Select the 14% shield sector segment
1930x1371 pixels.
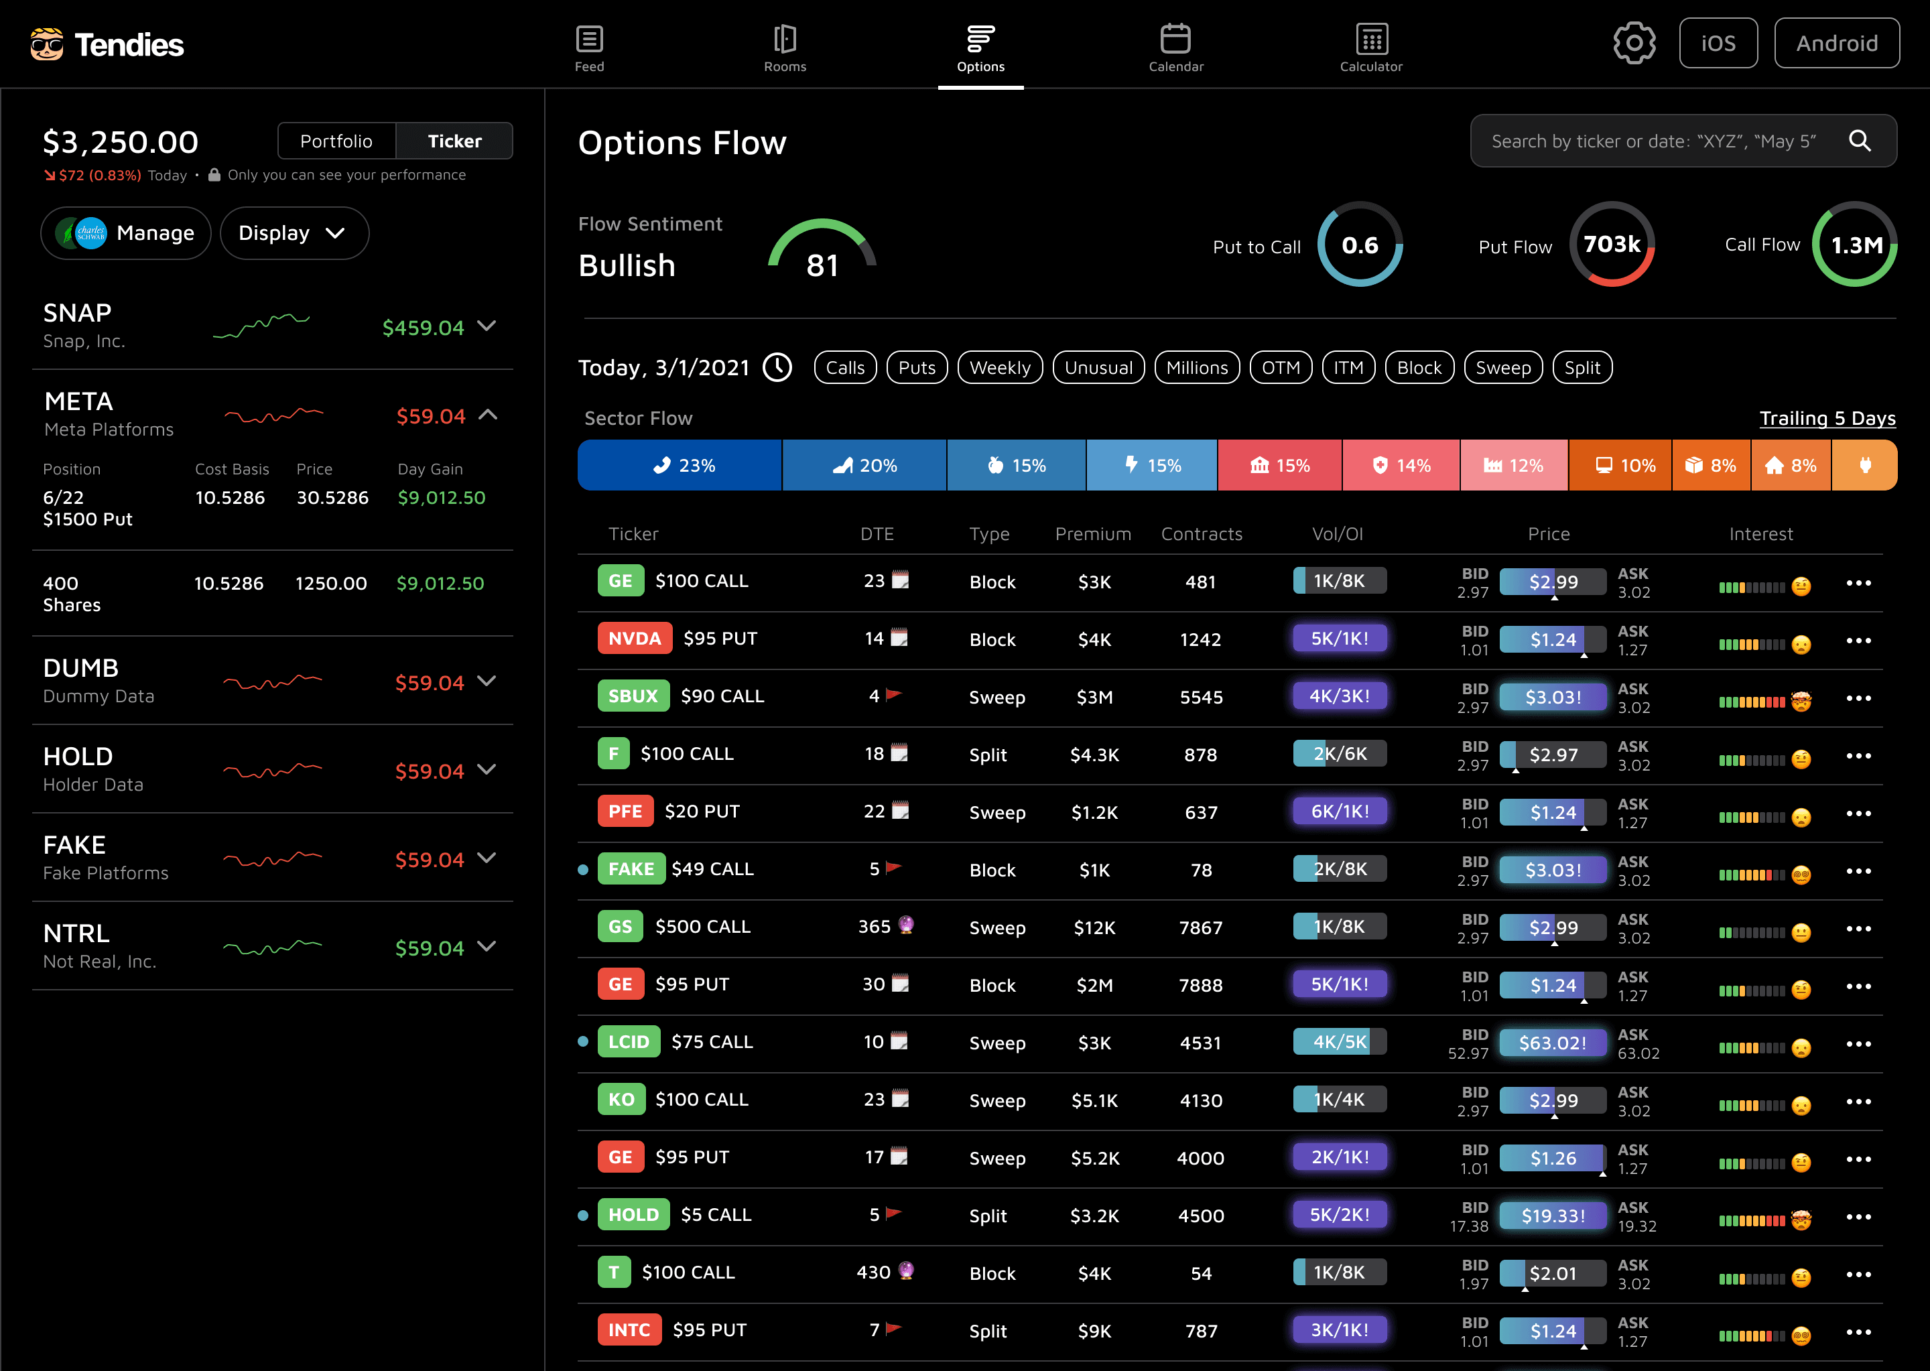[x=1401, y=465]
